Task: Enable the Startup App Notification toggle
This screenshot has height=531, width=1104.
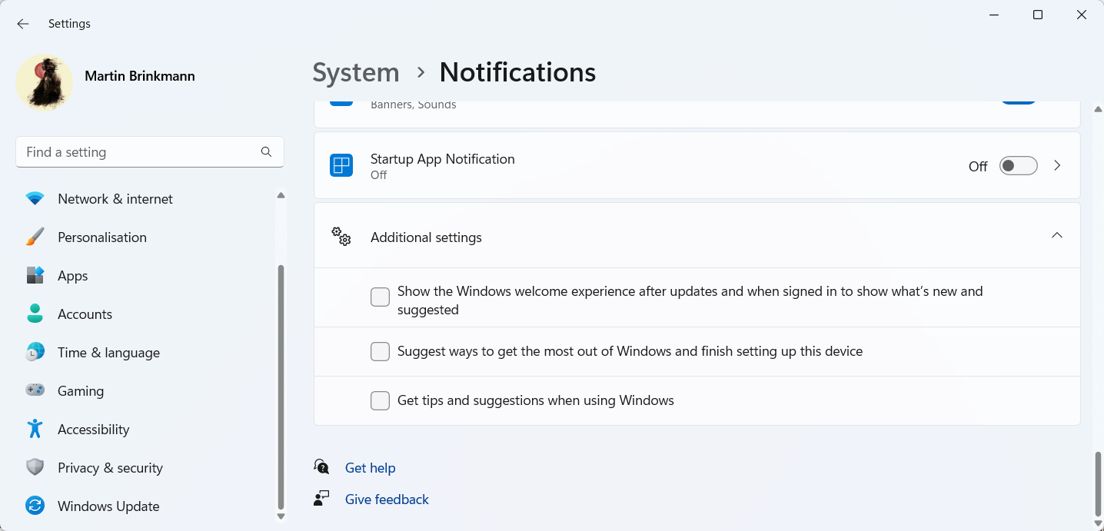Action: 1018,165
